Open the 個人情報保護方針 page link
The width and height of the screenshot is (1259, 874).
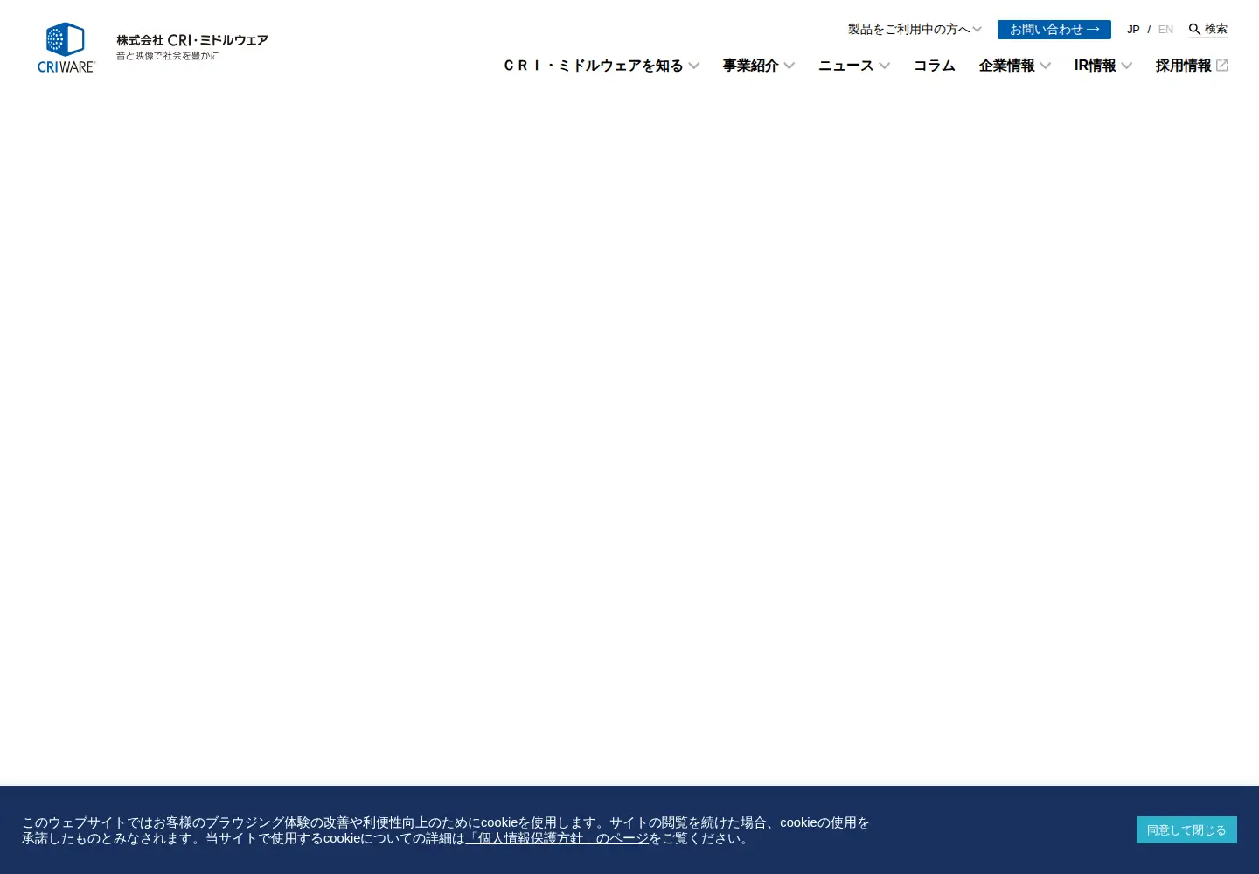tap(558, 838)
